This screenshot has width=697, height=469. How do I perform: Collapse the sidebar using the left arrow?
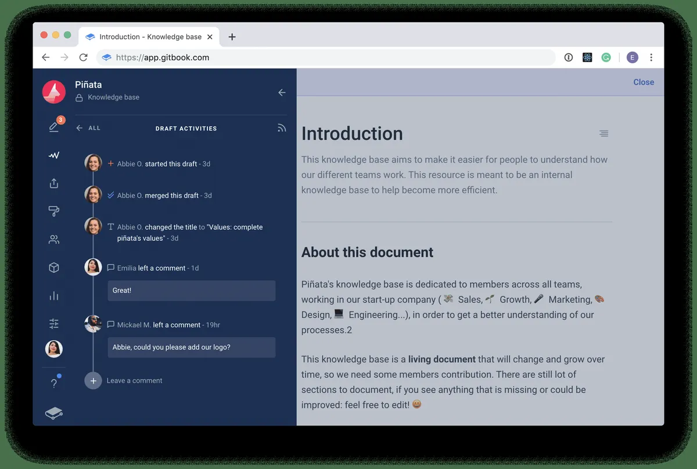tap(282, 92)
